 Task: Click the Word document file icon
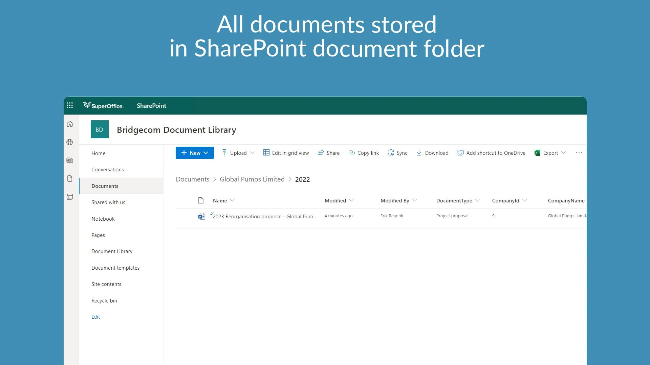tap(201, 216)
